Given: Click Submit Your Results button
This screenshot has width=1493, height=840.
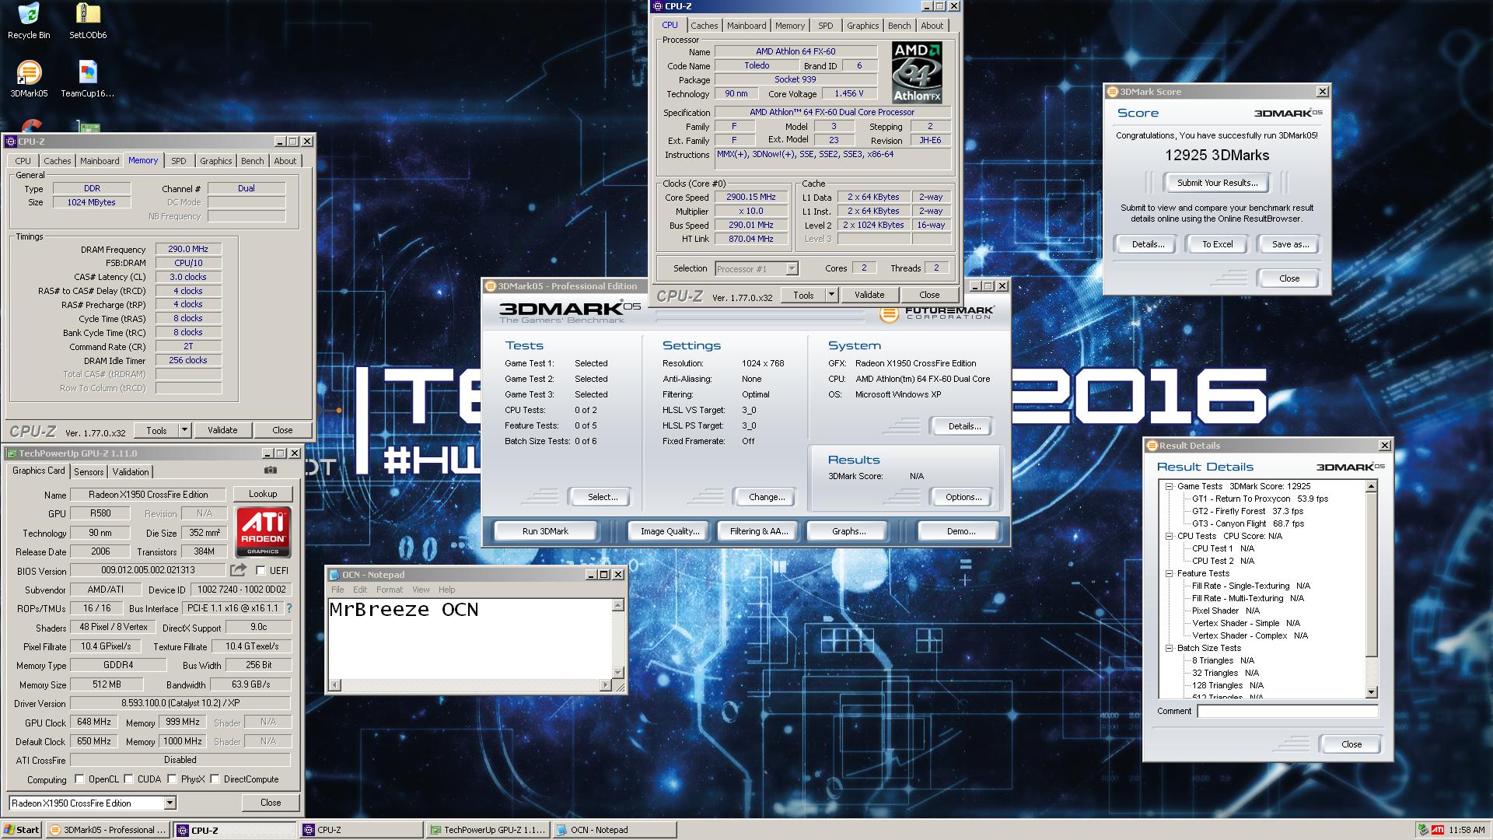Looking at the screenshot, I should [x=1217, y=183].
